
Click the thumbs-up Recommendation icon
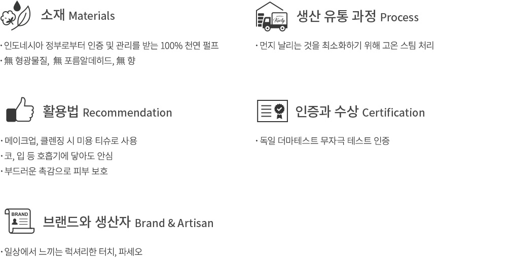(x=20, y=109)
